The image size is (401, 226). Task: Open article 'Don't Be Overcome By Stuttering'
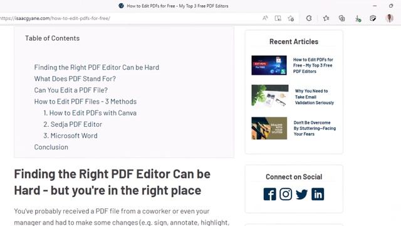coord(315,128)
